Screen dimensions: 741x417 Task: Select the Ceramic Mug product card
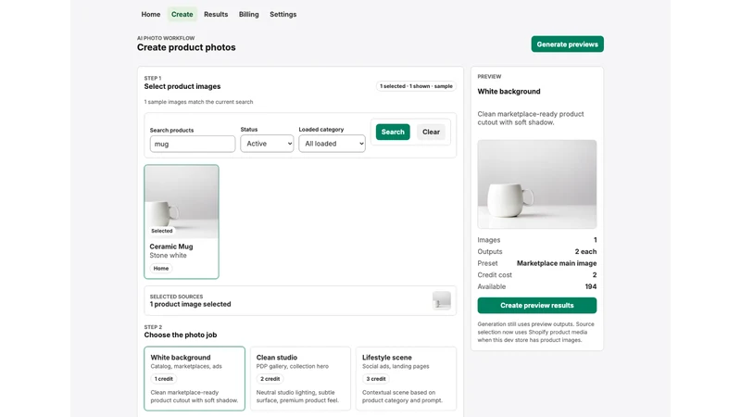(x=182, y=221)
